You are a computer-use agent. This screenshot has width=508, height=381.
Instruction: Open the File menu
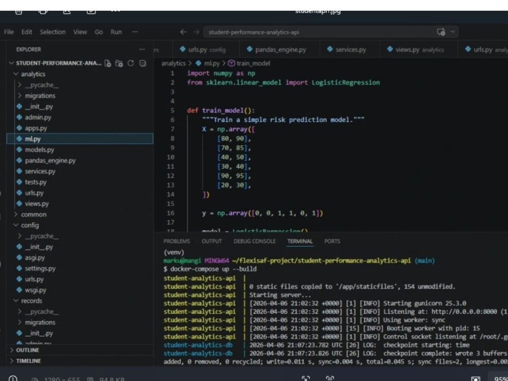[x=9, y=31]
